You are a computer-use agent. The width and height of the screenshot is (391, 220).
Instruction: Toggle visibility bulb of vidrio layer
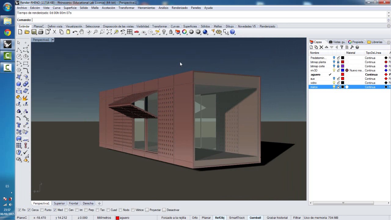[x=334, y=83]
